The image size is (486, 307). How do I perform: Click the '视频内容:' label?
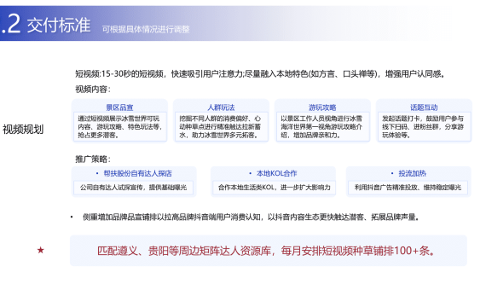point(93,90)
